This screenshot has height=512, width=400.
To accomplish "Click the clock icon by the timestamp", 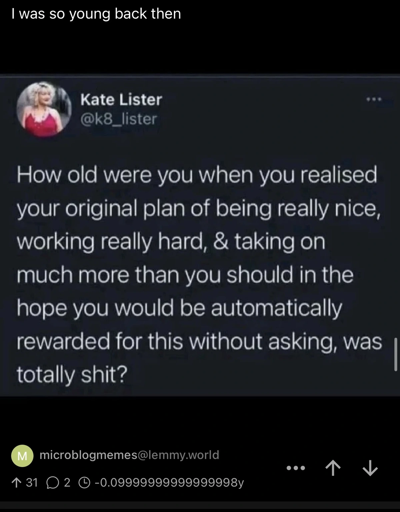I will tap(84, 482).
